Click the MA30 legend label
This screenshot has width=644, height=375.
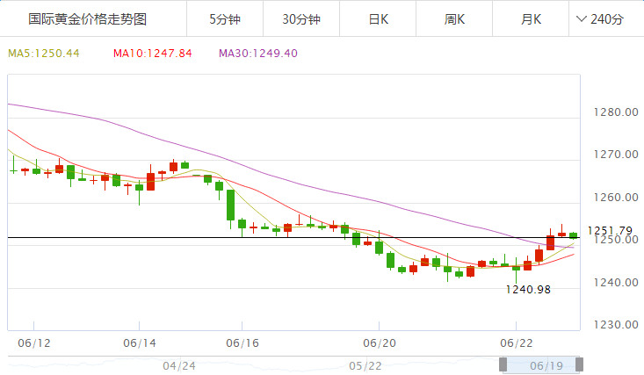258,54
